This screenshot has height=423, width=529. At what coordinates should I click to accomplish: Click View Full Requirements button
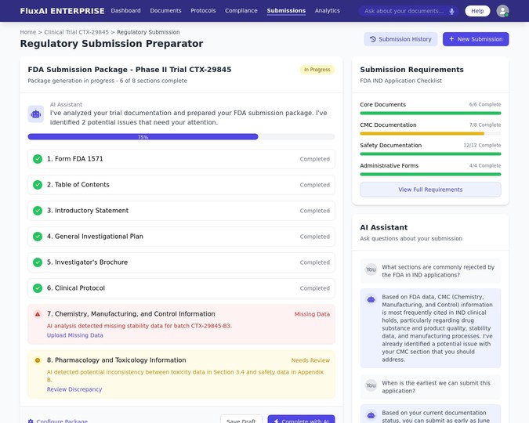pyautogui.click(x=430, y=190)
